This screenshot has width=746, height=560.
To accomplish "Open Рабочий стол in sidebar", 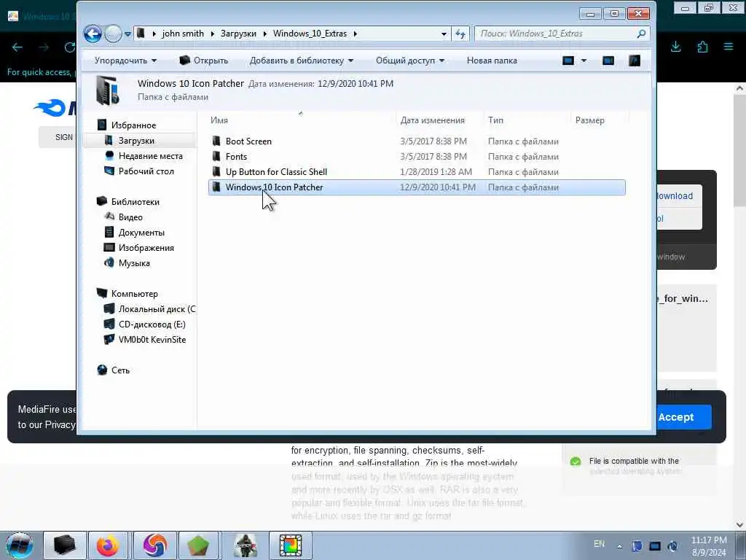I will coord(146,171).
